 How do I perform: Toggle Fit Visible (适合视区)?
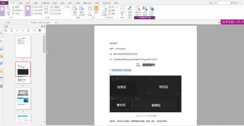click(37, 14)
